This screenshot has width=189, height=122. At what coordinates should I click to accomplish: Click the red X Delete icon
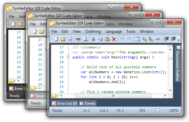[x=114, y=39]
